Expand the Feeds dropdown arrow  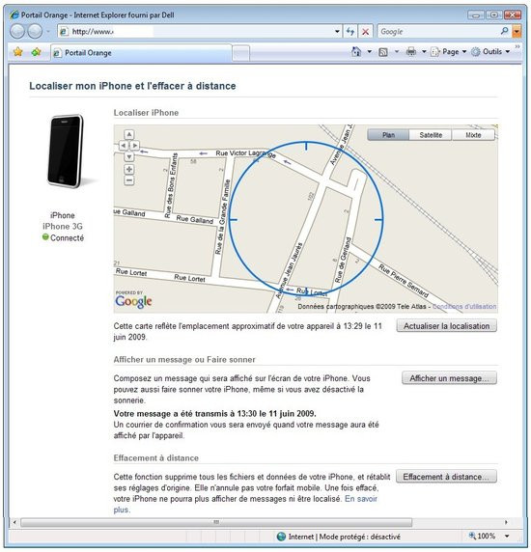(397, 52)
